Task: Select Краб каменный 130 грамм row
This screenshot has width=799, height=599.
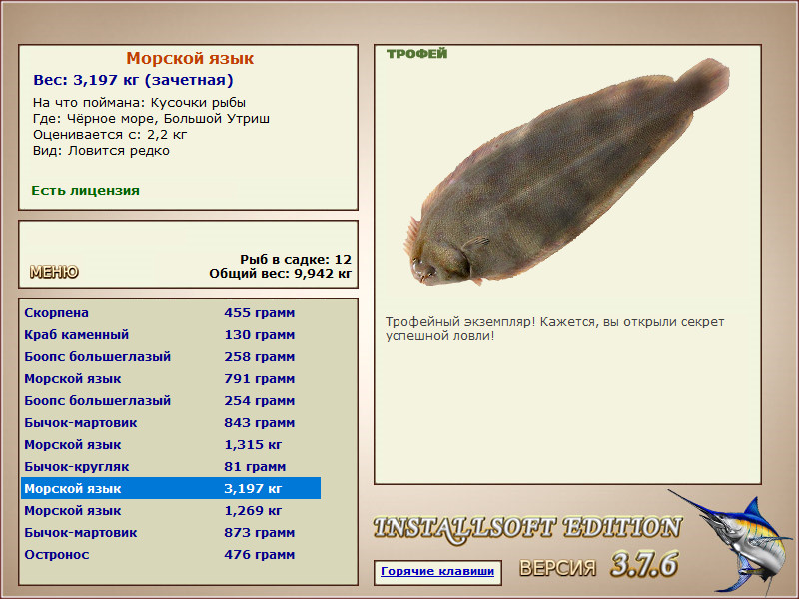Action: click(171, 335)
